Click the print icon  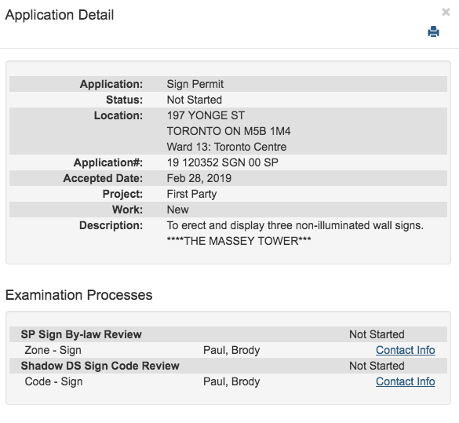coord(433,31)
